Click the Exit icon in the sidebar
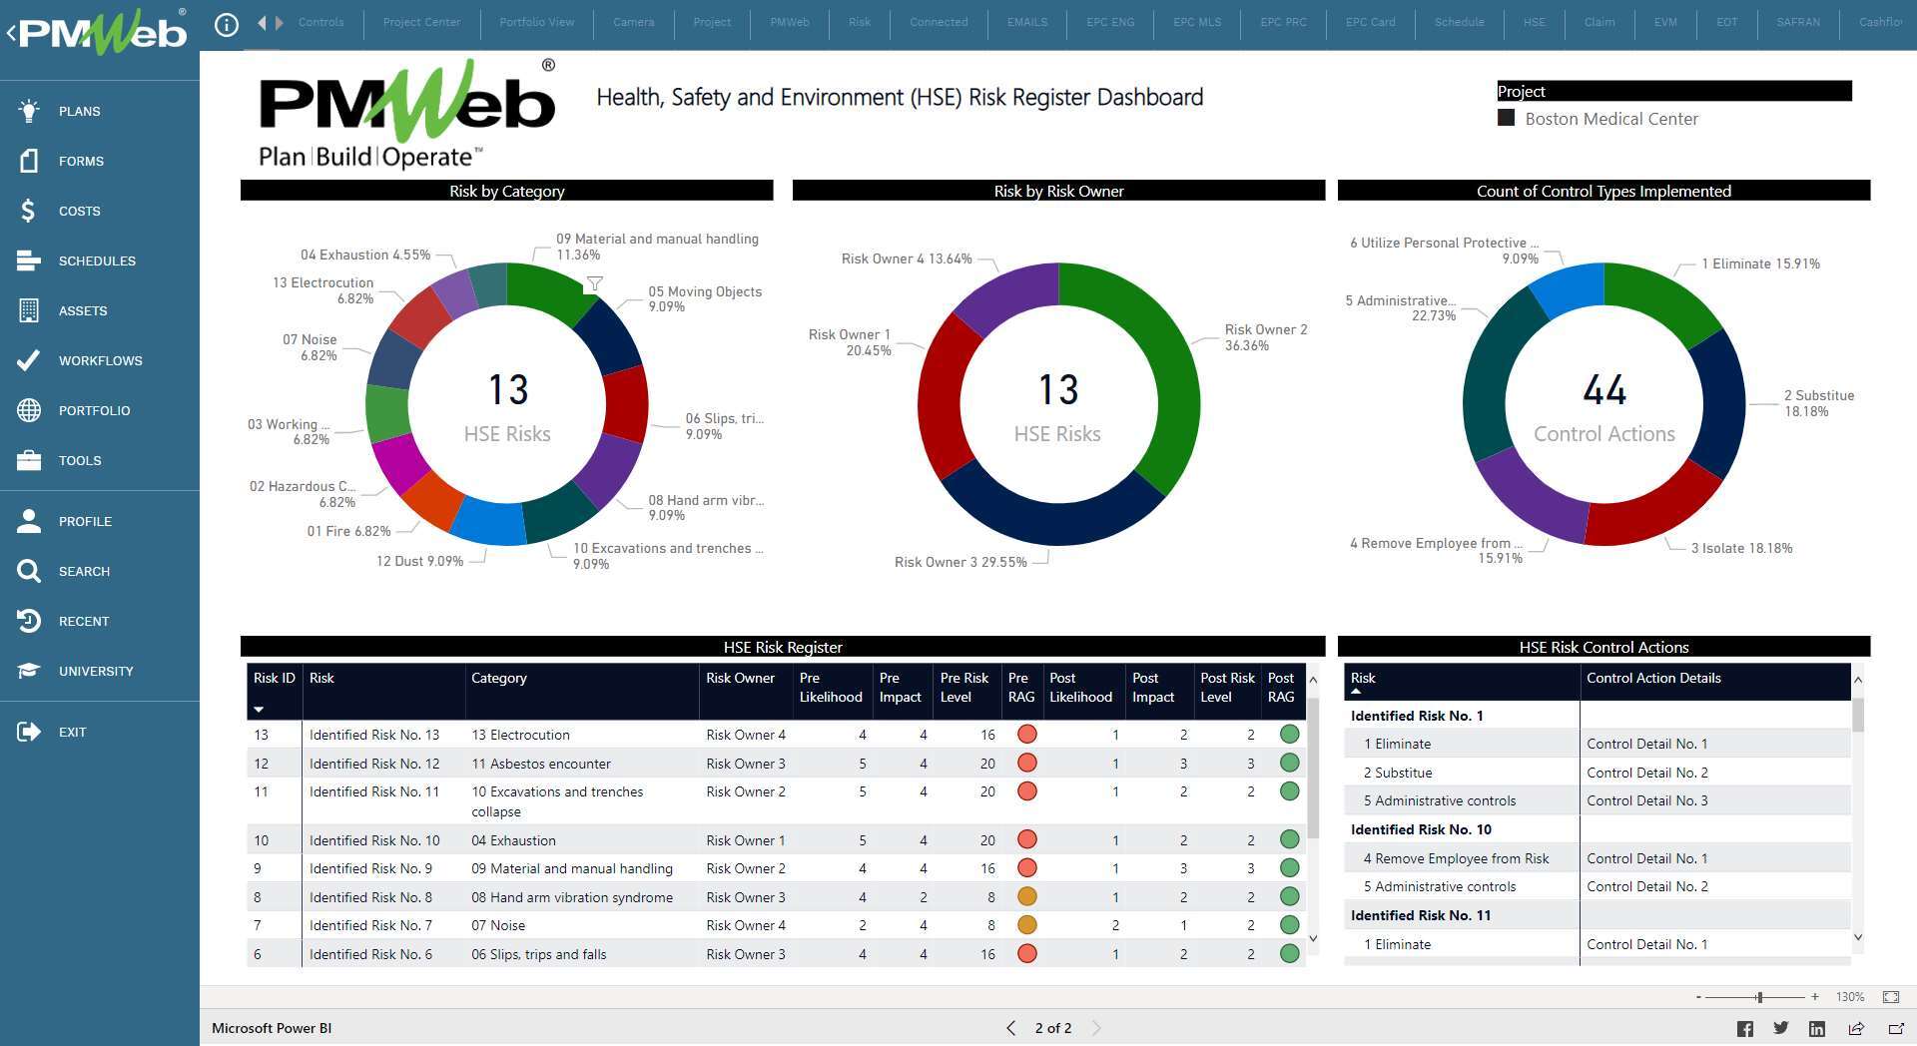Viewport: 1917px width, 1046px height. 30,732
